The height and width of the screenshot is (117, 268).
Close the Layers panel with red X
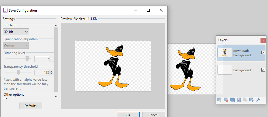click(x=263, y=40)
